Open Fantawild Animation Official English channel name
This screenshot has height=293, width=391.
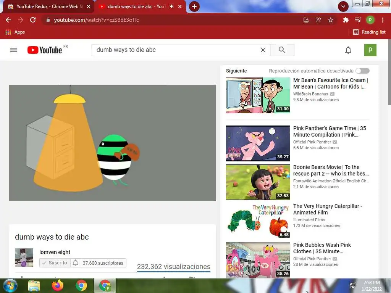331,181
